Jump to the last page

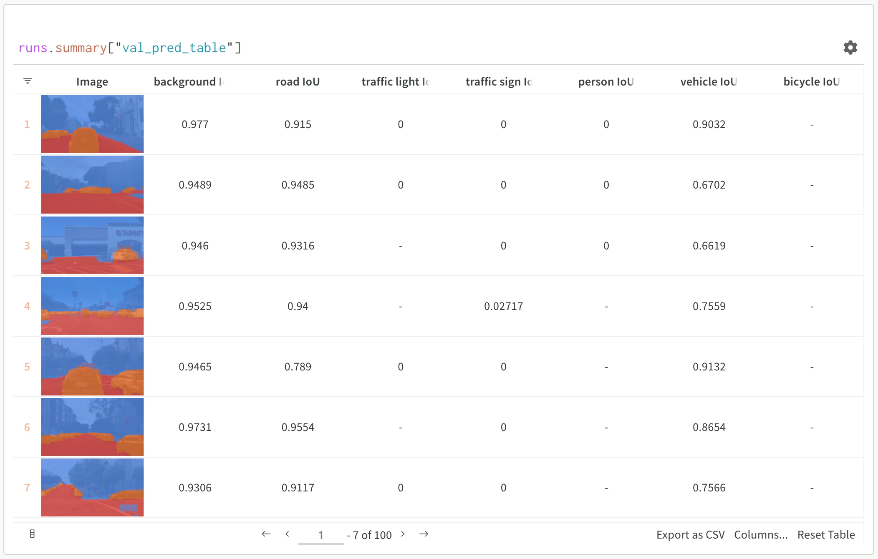pyautogui.click(x=424, y=534)
